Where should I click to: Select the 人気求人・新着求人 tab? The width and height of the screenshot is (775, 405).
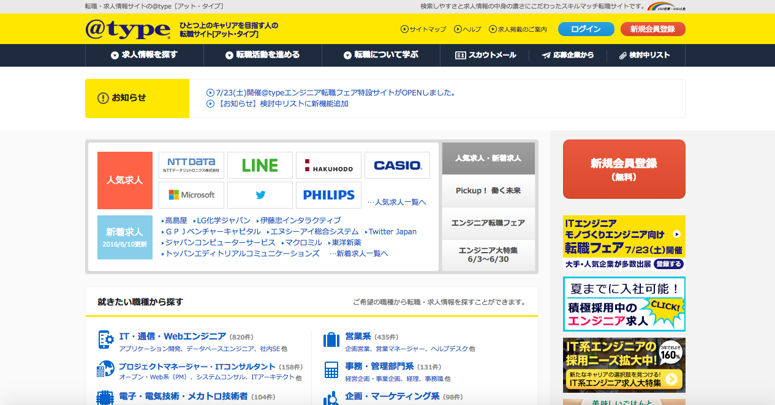pyautogui.click(x=488, y=158)
